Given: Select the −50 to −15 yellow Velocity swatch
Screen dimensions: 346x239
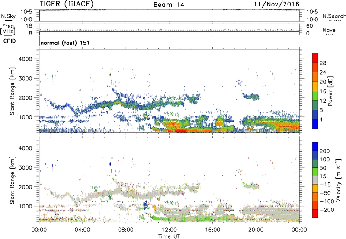Looking at the screenshot, I should tap(315, 189).
